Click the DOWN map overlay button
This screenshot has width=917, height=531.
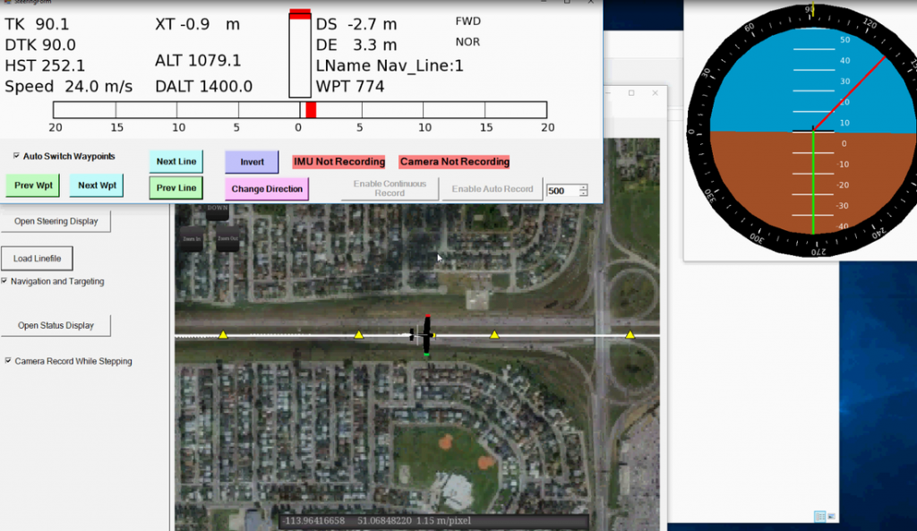click(218, 208)
